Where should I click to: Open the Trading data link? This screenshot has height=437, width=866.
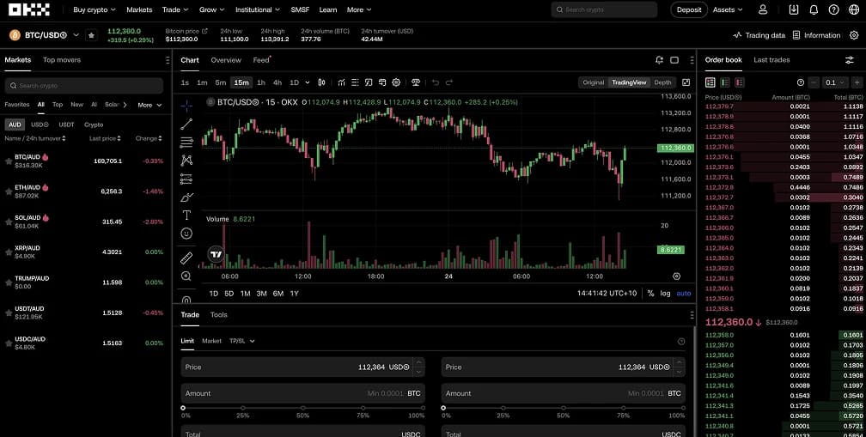pos(759,35)
